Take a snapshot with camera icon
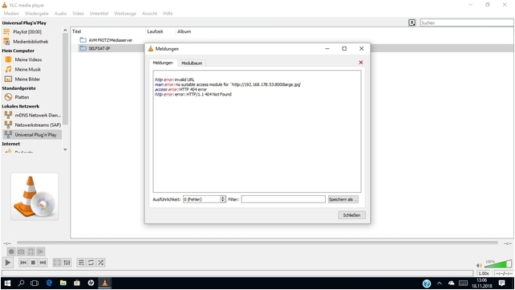Image resolution: width=515 pixels, height=290 pixels. pyautogui.click(x=21, y=251)
